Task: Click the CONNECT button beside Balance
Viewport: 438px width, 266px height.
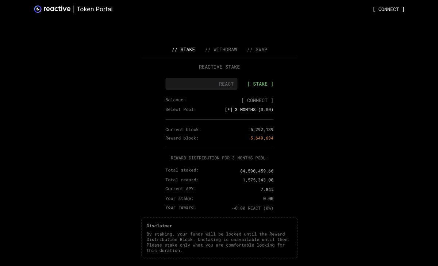Action: (257, 100)
